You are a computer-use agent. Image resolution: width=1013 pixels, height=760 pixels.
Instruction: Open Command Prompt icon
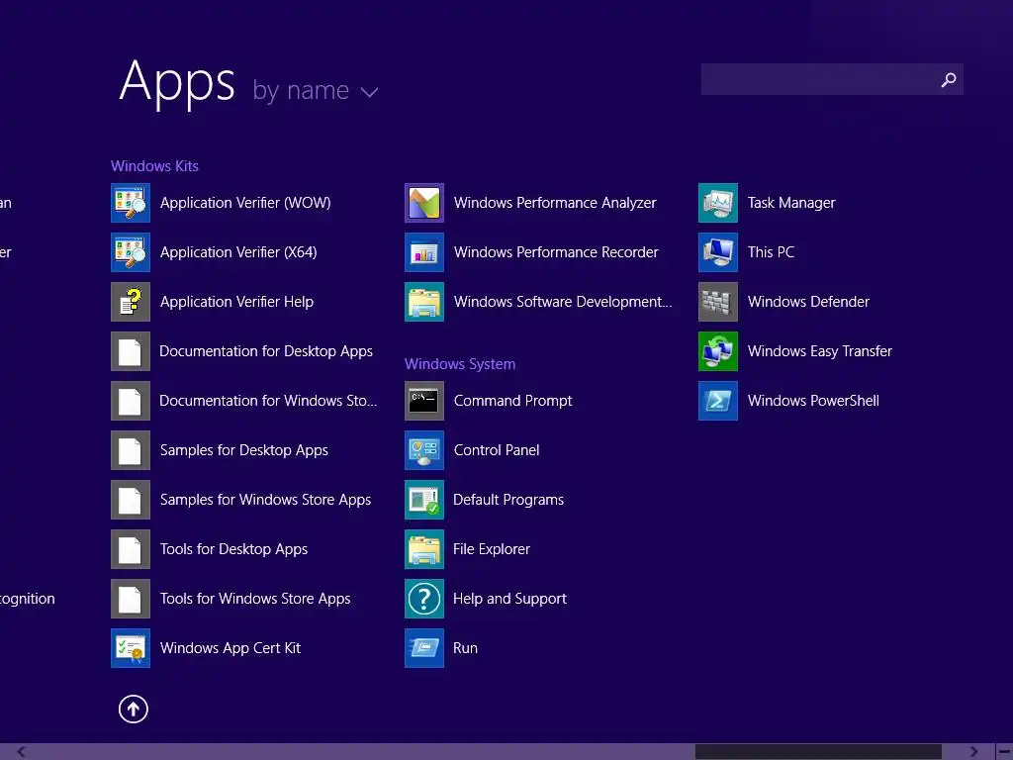click(424, 401)
